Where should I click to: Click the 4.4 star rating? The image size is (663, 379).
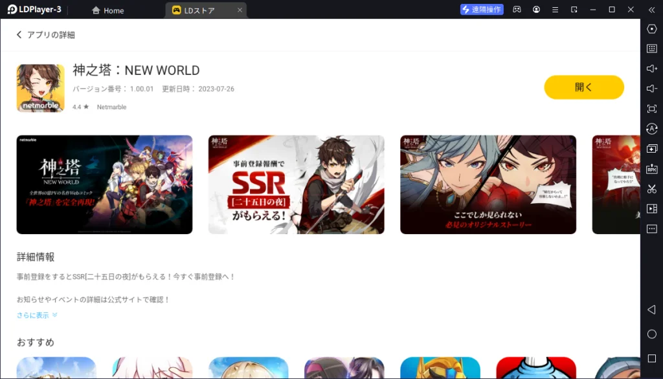tap(80, 107)
